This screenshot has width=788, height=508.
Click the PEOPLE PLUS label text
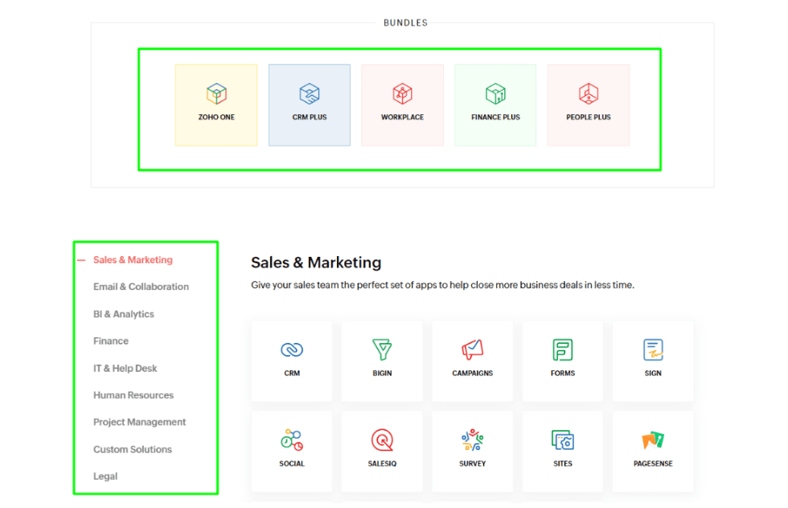tap(589, 118)
